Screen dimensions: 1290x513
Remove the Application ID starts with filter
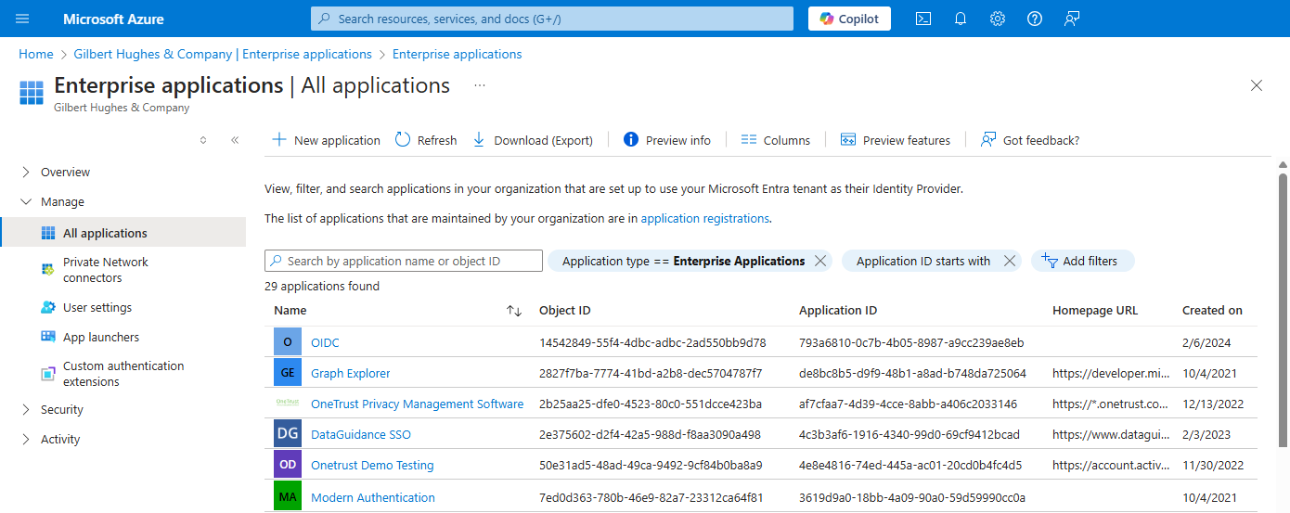coord(1009,262)
